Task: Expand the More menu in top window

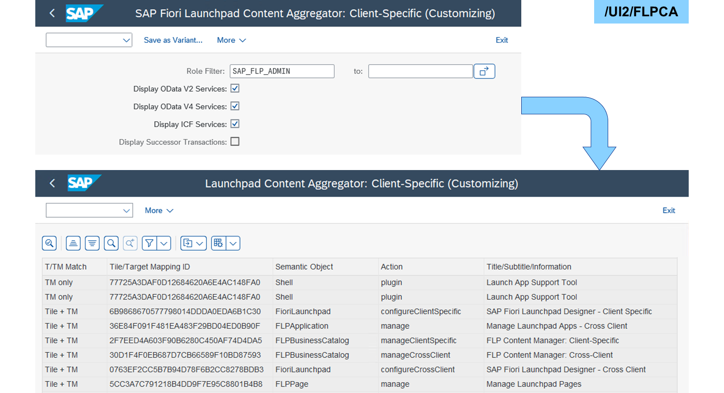Action: (x=231, y=40)
